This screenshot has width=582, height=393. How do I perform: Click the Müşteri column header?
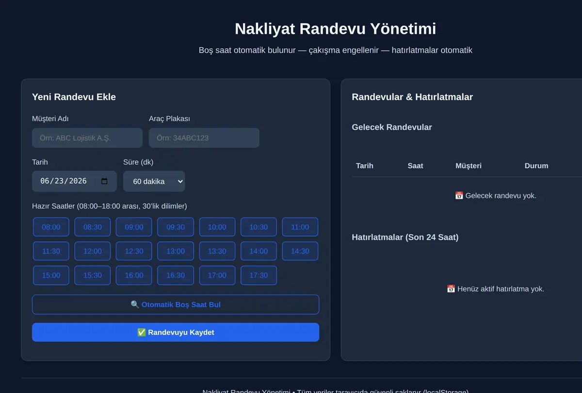coord(469,166)
